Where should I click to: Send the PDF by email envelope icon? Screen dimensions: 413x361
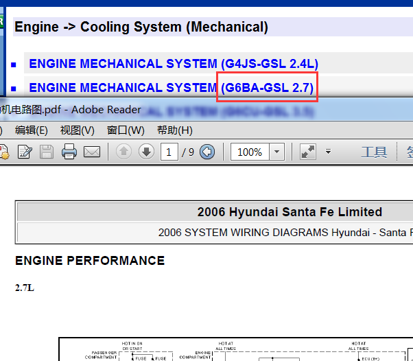[x=92, y=152]
